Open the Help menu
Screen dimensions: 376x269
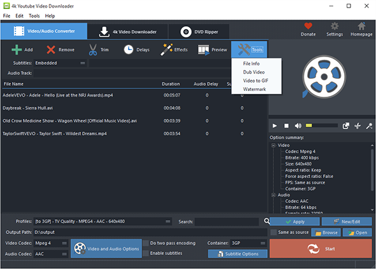tap(50, 16)
